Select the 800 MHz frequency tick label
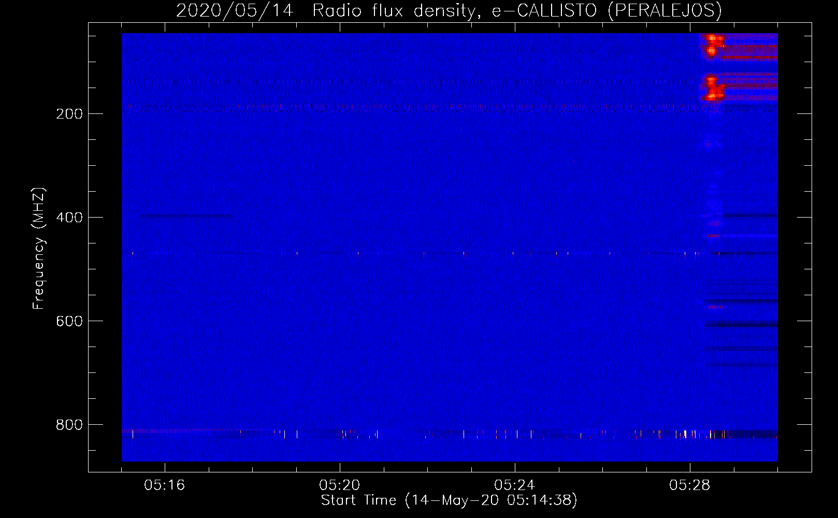The image size is (838, 518). pos(69,425)
